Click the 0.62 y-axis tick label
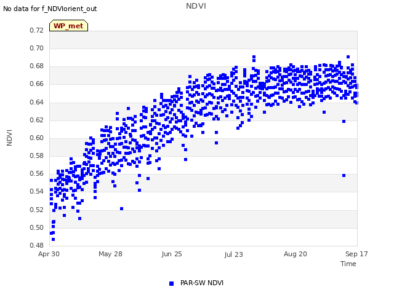The width and height of the screenshot is (394, 295). coord(37,120)
